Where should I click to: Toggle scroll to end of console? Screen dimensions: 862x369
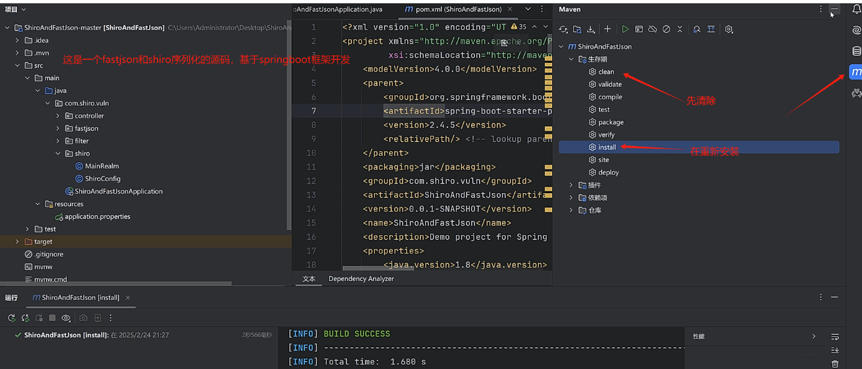coord(835,350)
